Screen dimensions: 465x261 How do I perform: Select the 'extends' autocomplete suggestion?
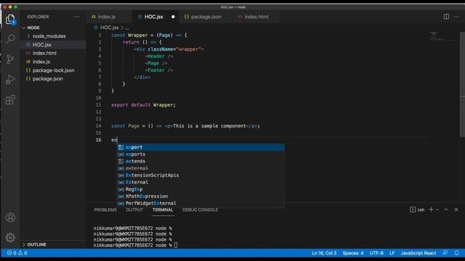(x=201, y=161)
